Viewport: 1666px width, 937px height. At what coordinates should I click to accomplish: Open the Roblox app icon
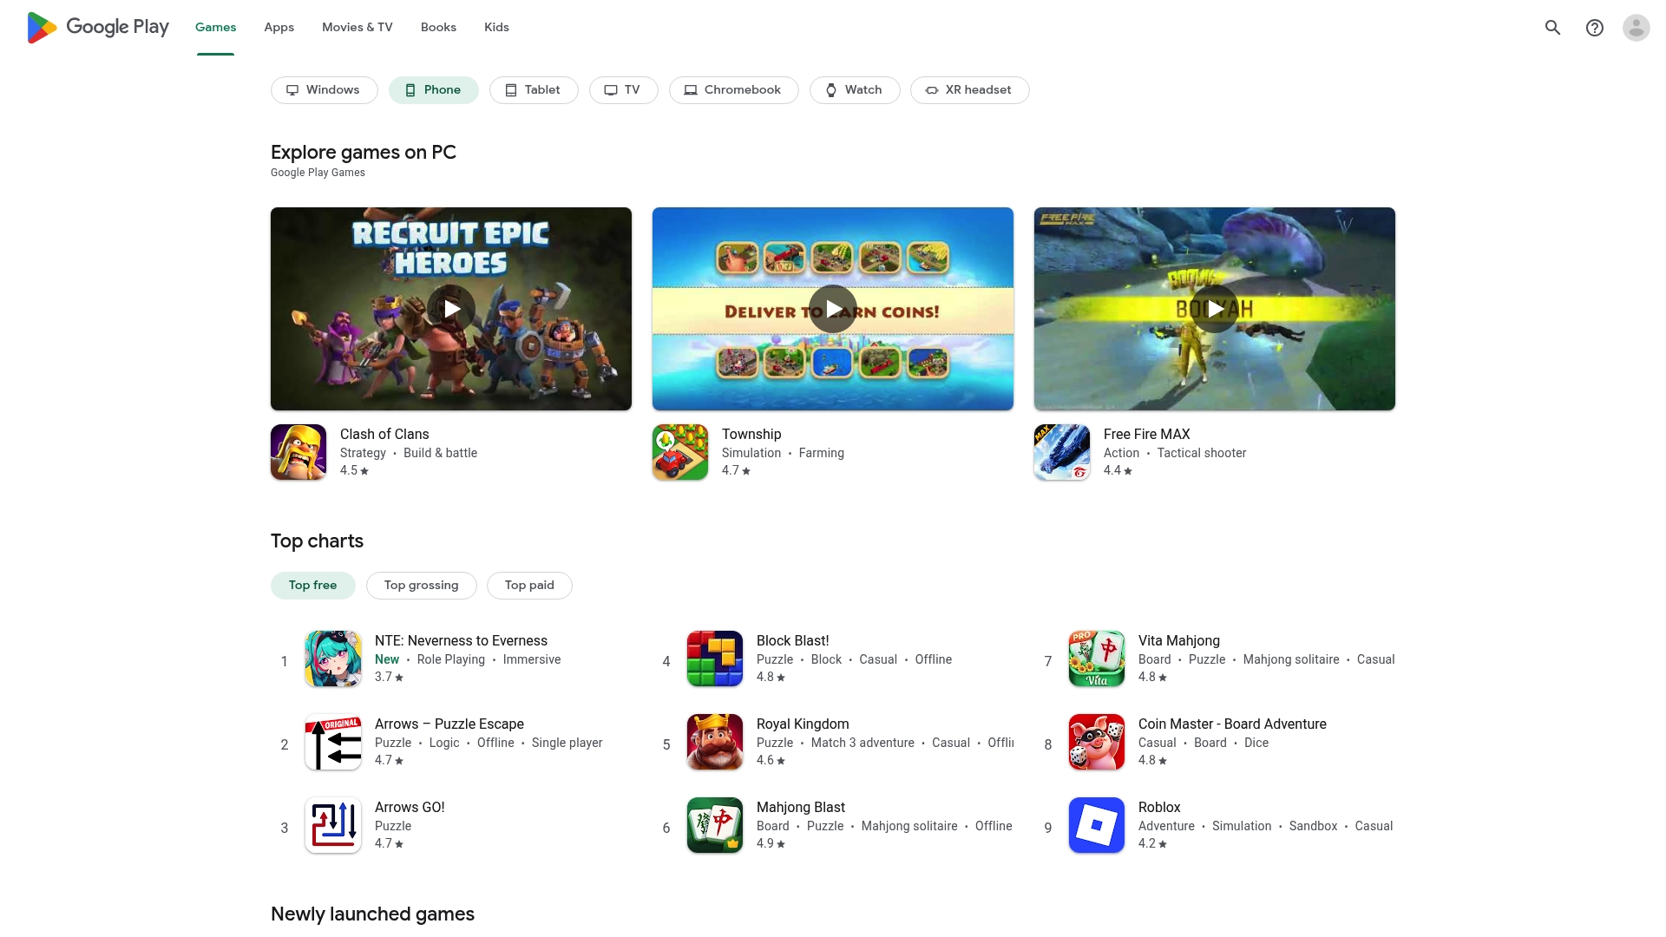click(x=1097, y=825)
